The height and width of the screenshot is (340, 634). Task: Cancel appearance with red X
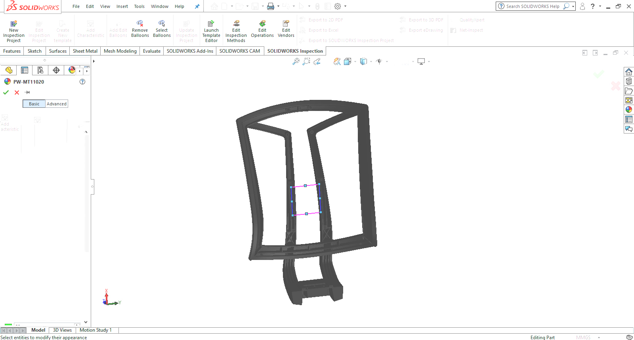17,92
